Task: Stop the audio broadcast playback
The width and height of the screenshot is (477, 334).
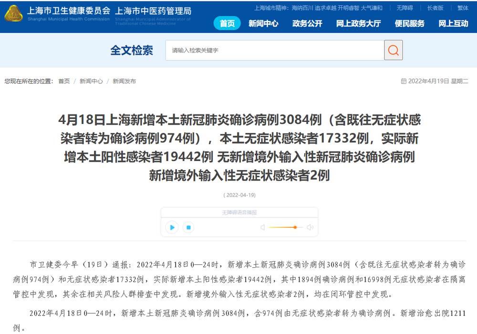Action: [x=188, y=228]
